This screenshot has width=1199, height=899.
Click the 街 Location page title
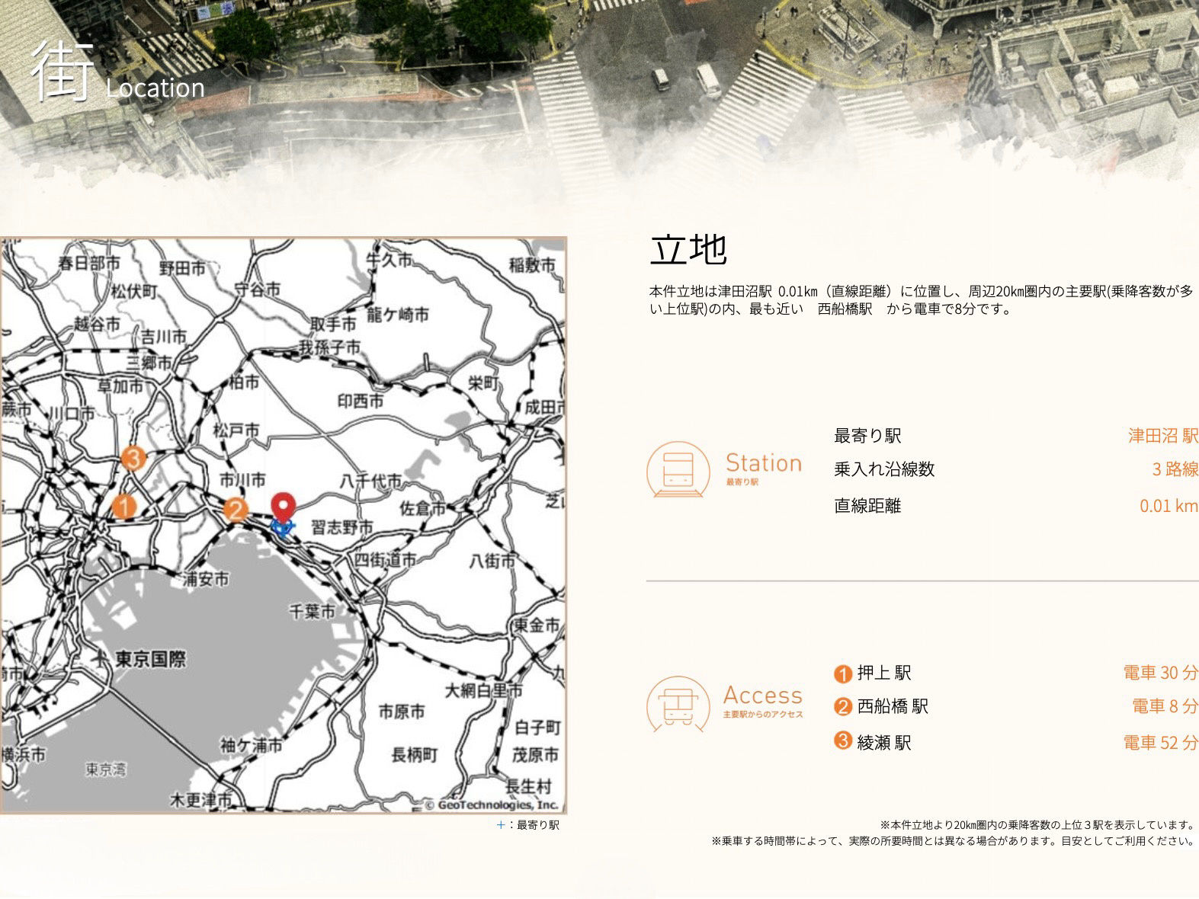click(118, 74)
